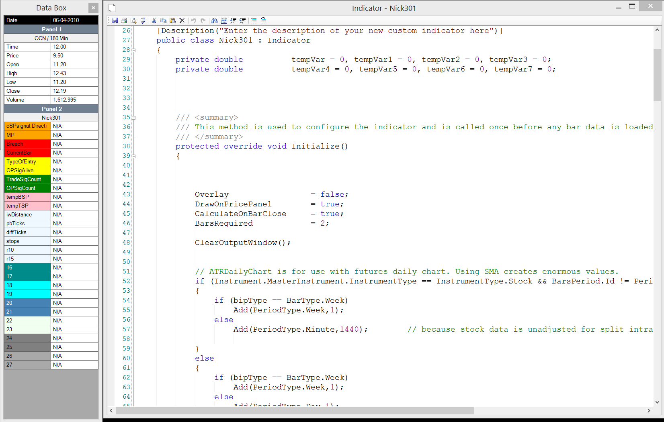This screenshot has width=664, height=422.
Task: Open print preview from the toolbar
Action: (x=133, y=20)
